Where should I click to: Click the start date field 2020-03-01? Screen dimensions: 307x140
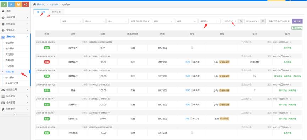click(x=230, y=21)
